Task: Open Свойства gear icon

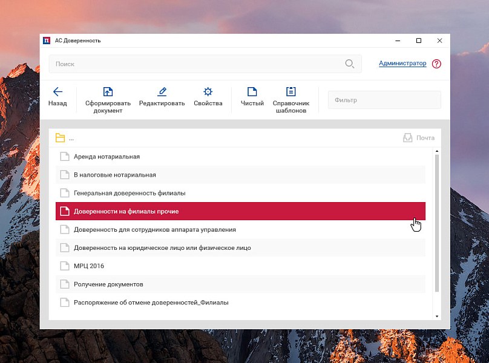Action: click(208, 92)
